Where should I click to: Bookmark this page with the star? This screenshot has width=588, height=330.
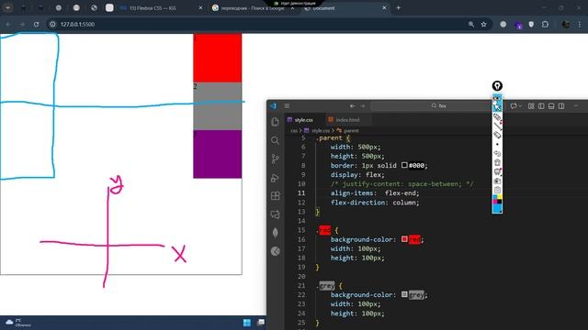coord(484,25)
